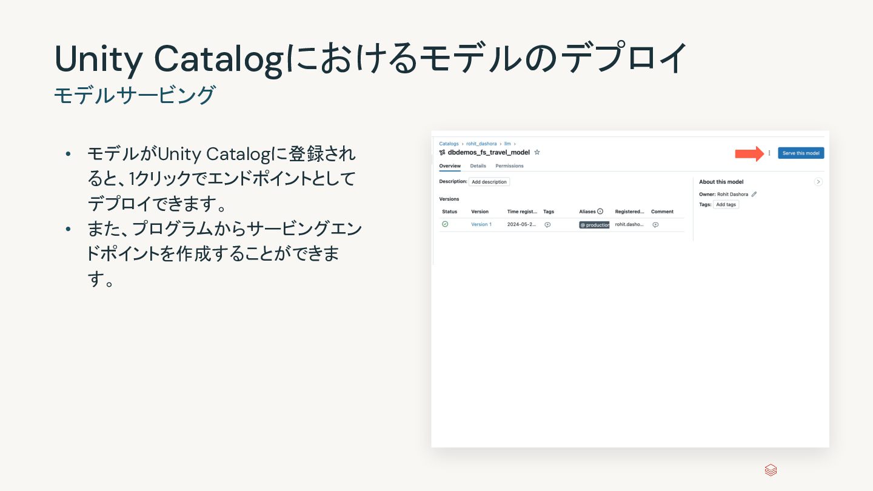Click the Add description button
Viewport: 873px width, 491px height.
[x=489, y=182]
